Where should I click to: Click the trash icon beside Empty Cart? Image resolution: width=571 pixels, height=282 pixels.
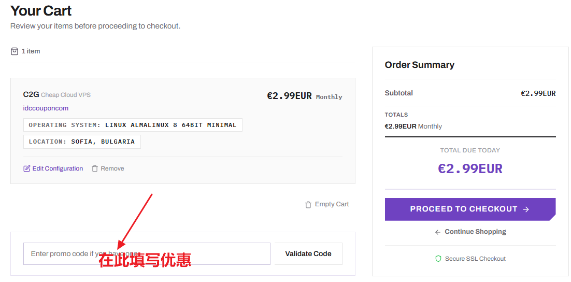[308, 204]
